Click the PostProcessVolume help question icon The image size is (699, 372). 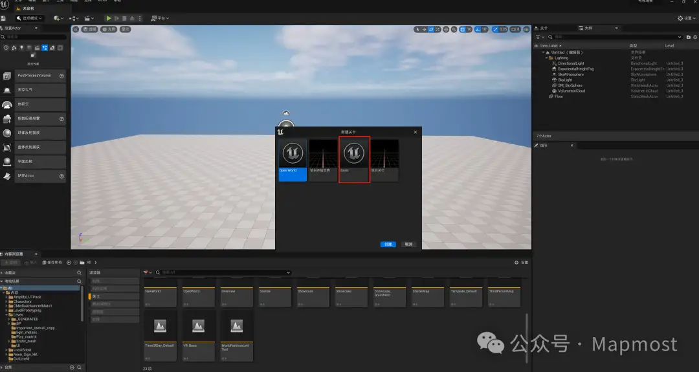61,76
